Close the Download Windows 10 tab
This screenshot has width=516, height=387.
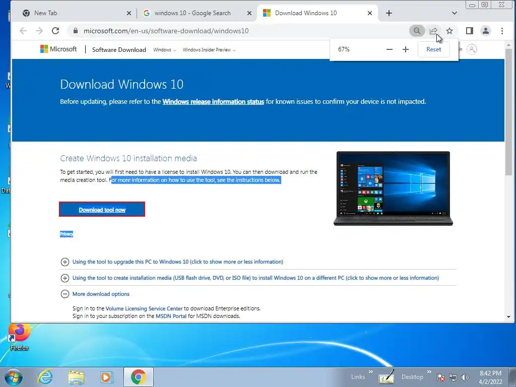click(x=370, y=13)
